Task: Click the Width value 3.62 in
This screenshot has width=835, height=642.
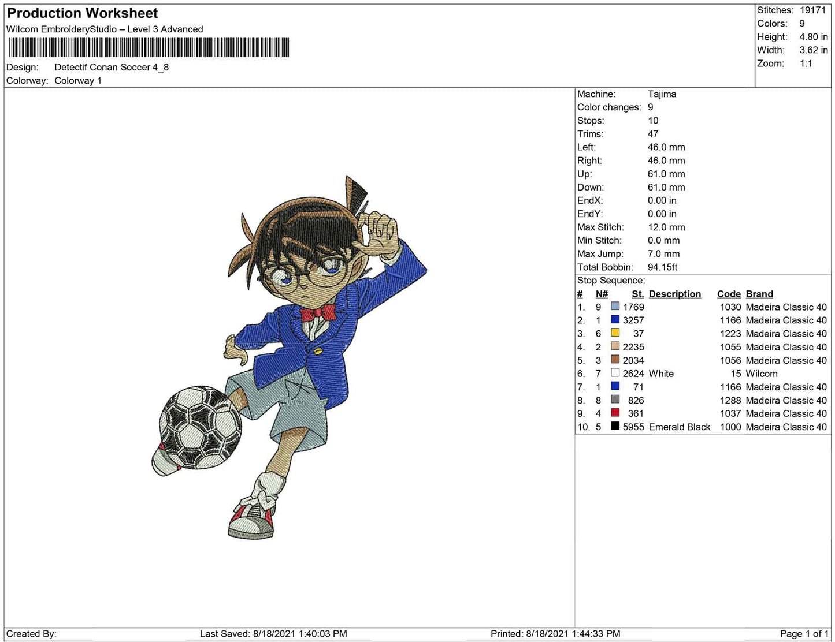Action: click(814, 50)
